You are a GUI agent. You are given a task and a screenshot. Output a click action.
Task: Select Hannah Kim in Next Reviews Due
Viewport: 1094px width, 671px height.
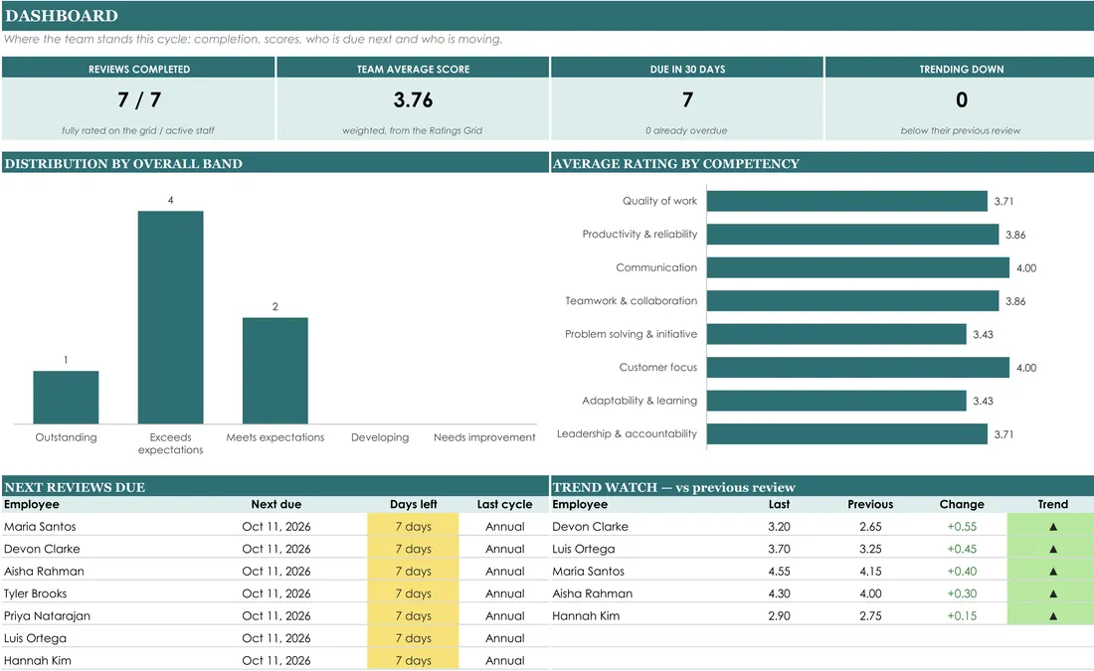38,660
